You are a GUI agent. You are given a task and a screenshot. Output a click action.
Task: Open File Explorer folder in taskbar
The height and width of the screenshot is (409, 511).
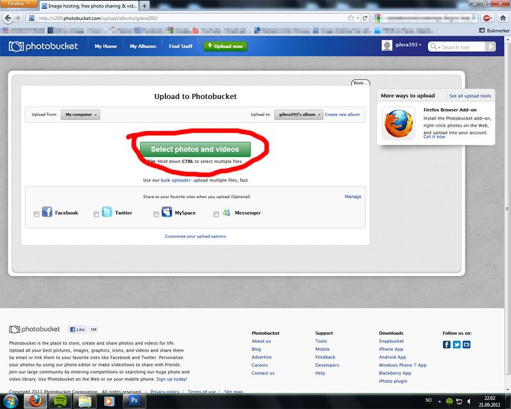tap(85, 401)
